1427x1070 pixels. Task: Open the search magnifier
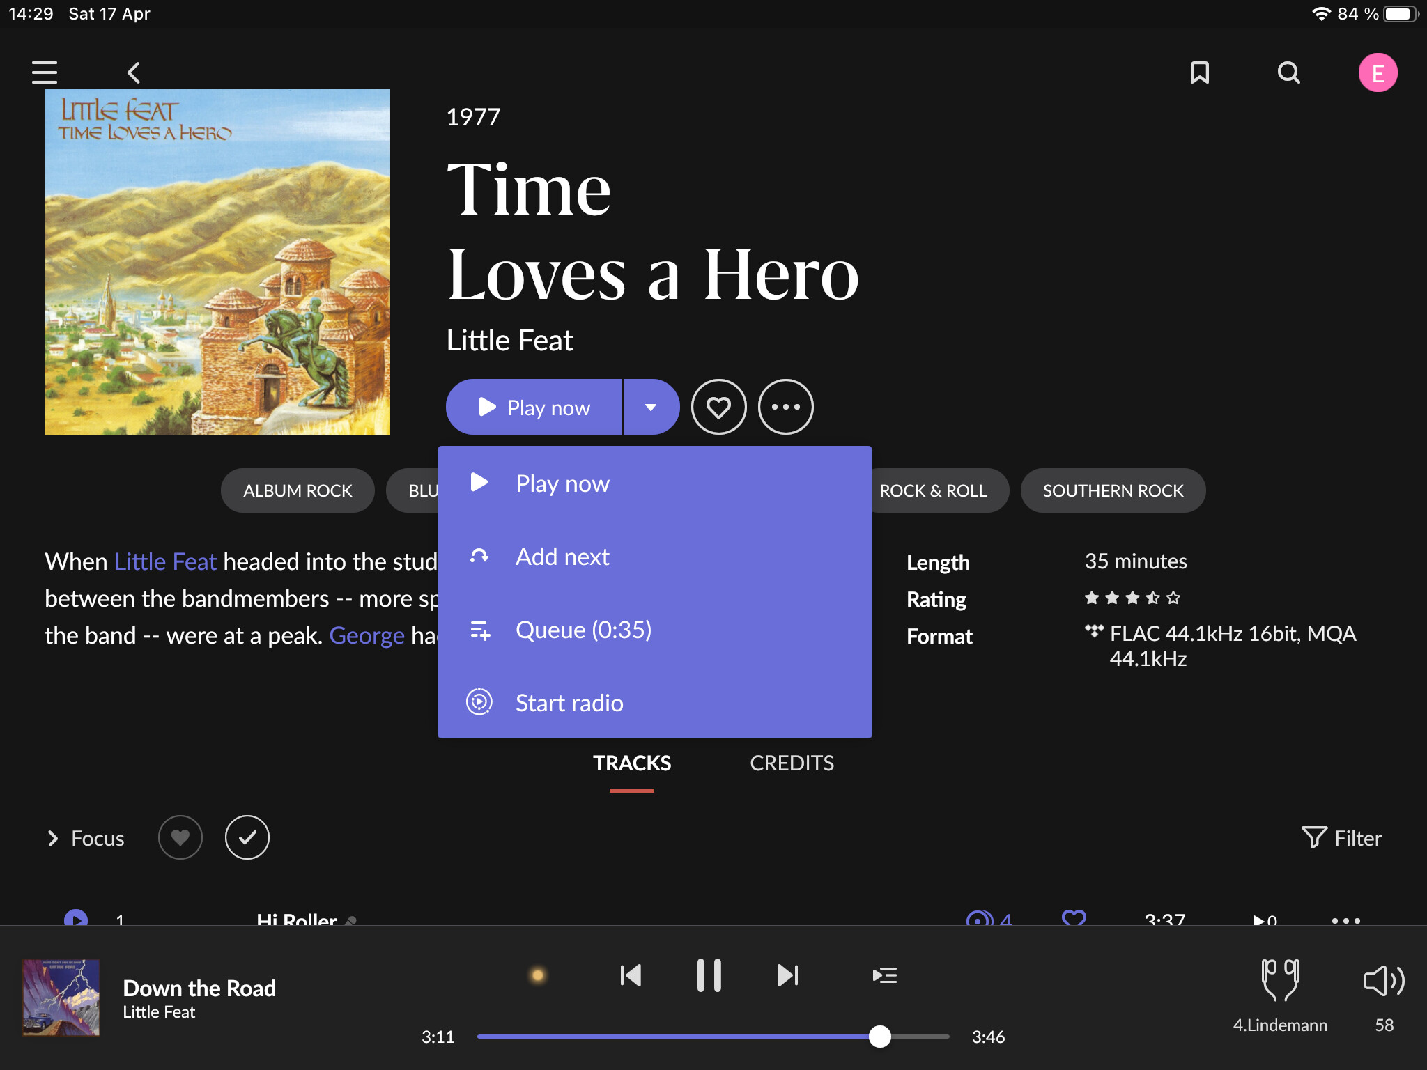point(1288,72)
